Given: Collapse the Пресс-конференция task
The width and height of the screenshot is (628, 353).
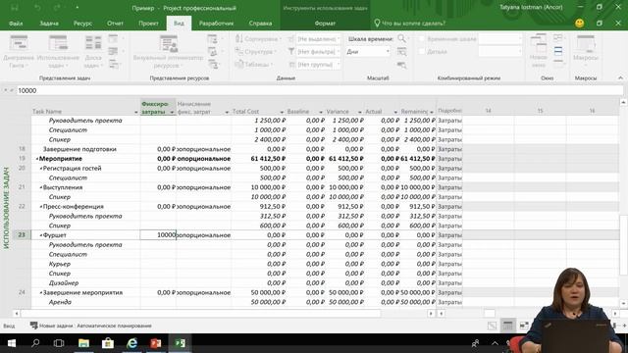Looking at the screenshot, I should point(41,207).
